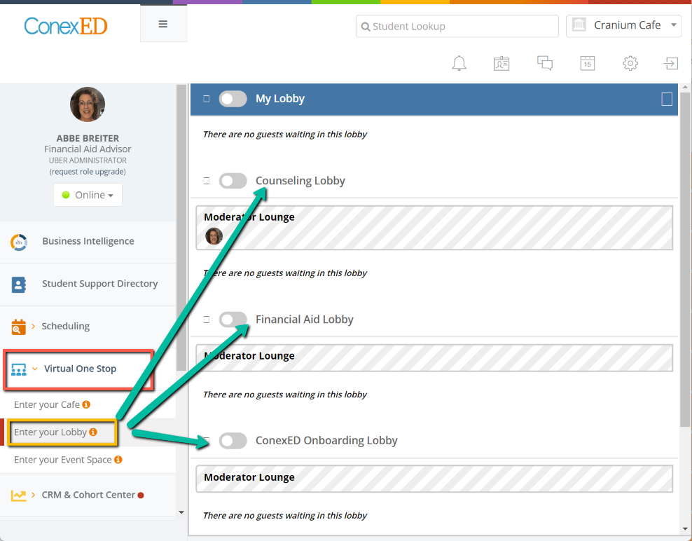Click Business Intelligence chart icon

(x=18, y=242)
